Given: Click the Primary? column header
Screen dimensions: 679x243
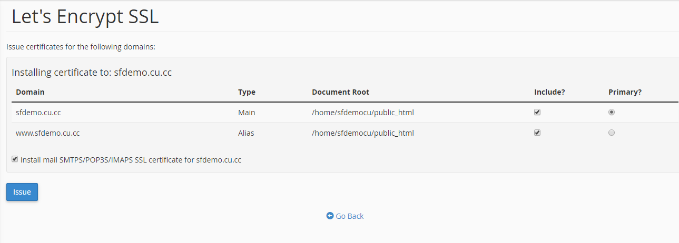Looking at the screenshot, I should click(625, 92).
